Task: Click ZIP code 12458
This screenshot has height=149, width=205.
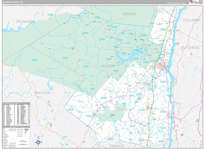Action: click(x=92, y=89)
